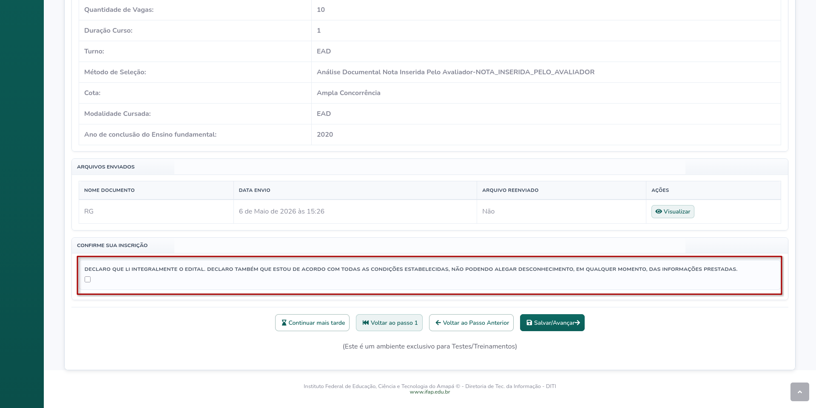The height and width of the screenshot is (408, 816).
Task: Click the 2020 conclusion year value
Action: tap(325, 135)
